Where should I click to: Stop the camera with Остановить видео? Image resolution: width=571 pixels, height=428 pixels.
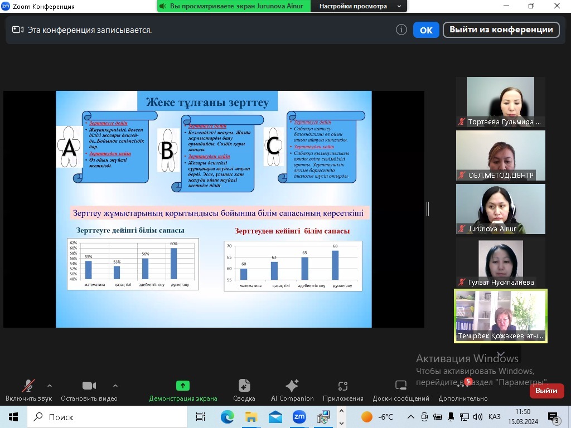(x=89, y=390)
